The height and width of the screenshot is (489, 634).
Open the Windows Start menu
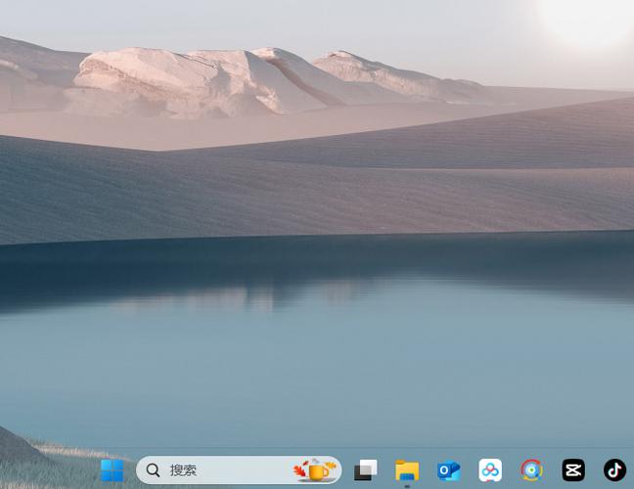coord(112,470)
